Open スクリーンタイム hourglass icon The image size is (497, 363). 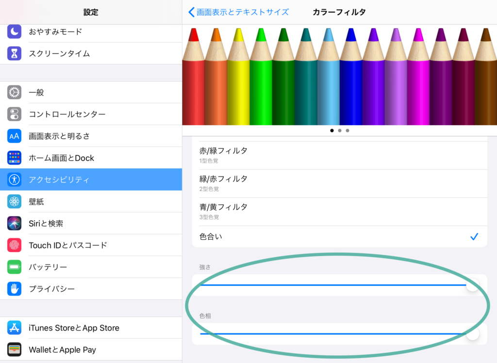[15, 53]
